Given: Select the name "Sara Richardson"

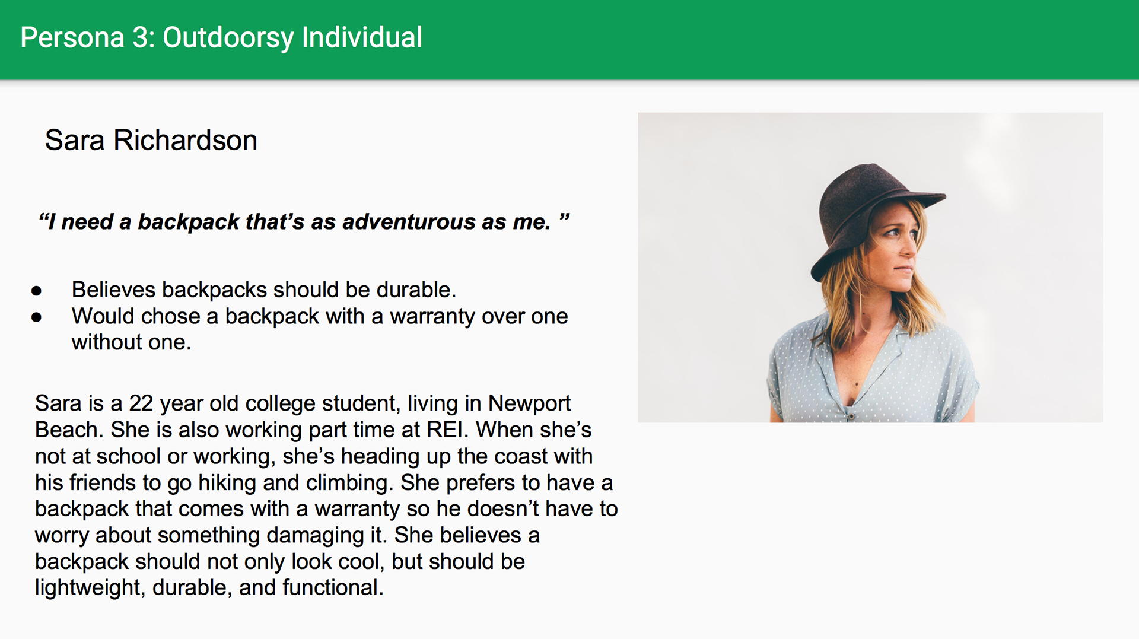Looking at the screenshot, I should (x=151, y=141).
